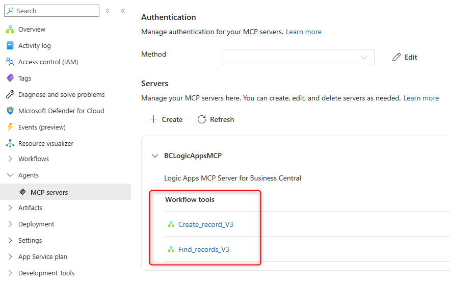Screen dimensions: 450x284
Task: Expand the App Service plan section
Action: click(11, 257)
